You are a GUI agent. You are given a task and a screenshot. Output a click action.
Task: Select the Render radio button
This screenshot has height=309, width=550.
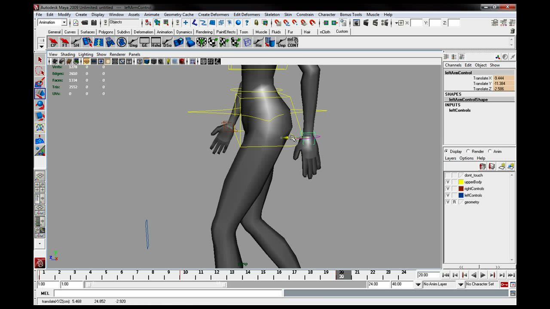tap(468, 151)
